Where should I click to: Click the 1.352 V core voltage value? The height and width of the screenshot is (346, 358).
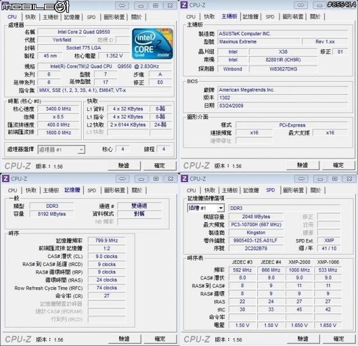[x=114, y=56]
